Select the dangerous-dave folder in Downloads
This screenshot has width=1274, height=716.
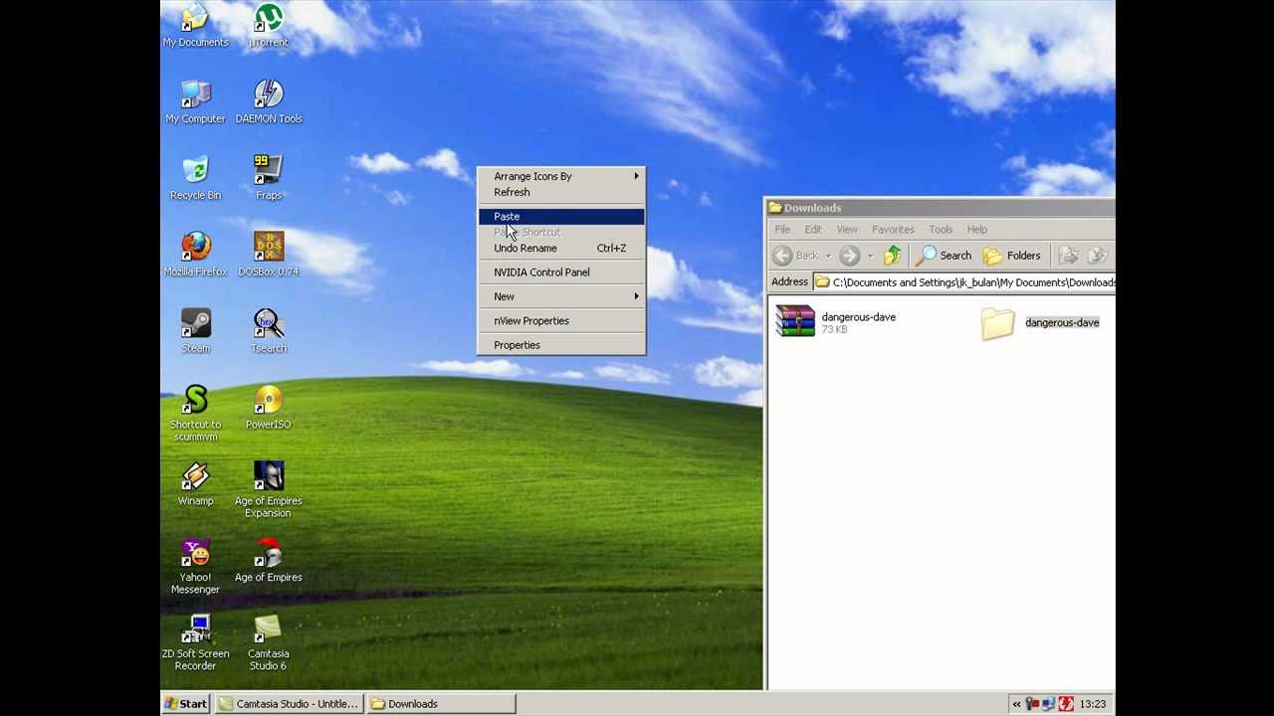click(x=1040, y=323)
